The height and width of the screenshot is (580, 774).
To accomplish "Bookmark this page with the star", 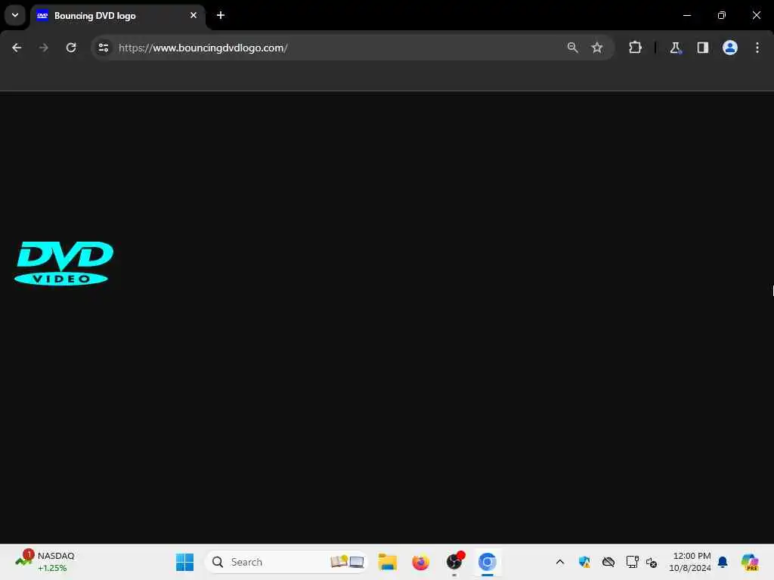I will [597, 48].
